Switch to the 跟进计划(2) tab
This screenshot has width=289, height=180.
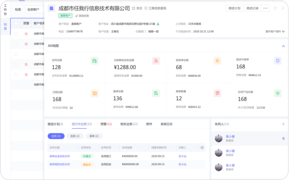(x=55, y=124)
